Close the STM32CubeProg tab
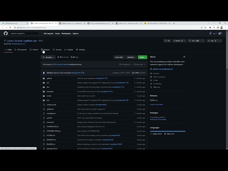228x171 pixels. pyautogui.click(x=170, y=23)
